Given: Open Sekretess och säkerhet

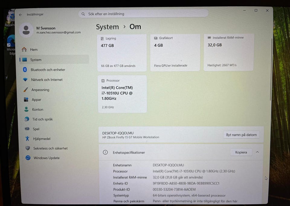Looking at the screenshot, I should [x=56, y=148].
